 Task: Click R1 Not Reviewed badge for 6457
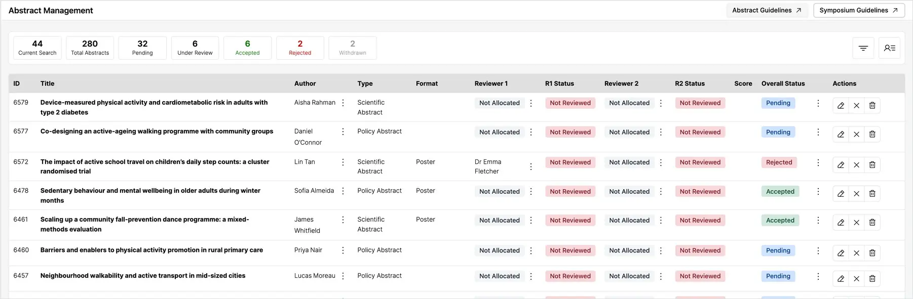[570, 276]
